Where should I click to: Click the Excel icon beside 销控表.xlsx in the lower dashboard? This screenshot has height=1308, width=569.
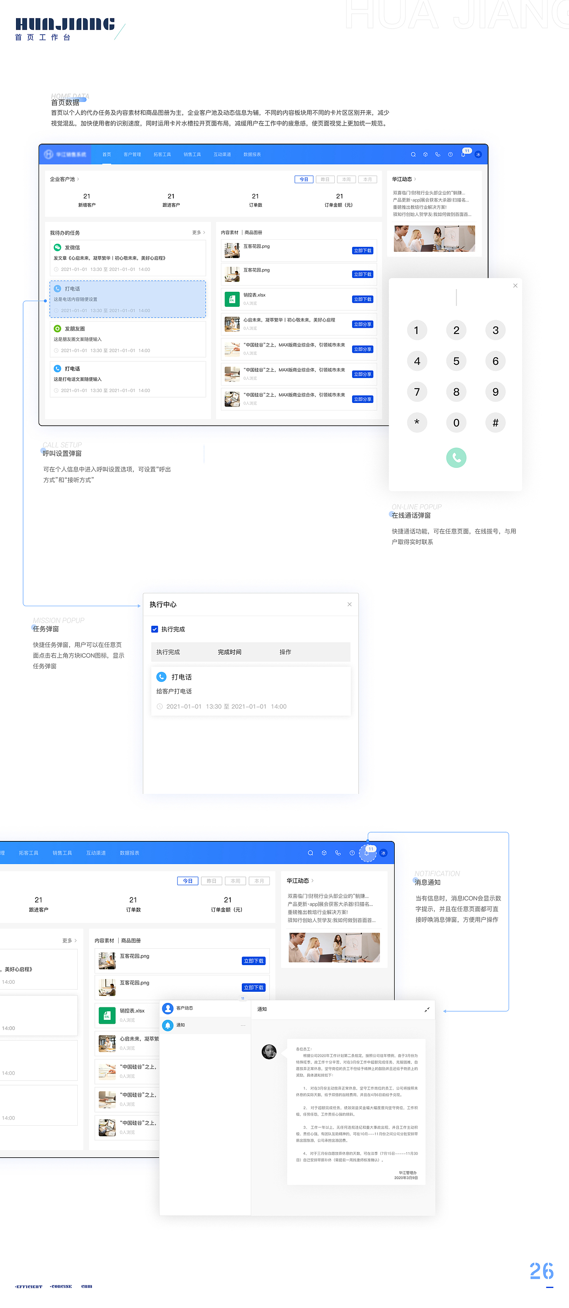point(107,1015)
